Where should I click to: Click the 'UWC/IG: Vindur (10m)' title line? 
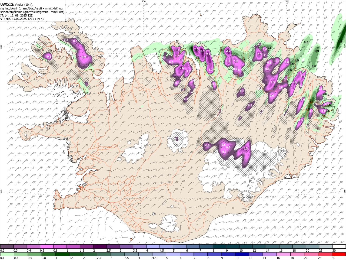point(17,5)
